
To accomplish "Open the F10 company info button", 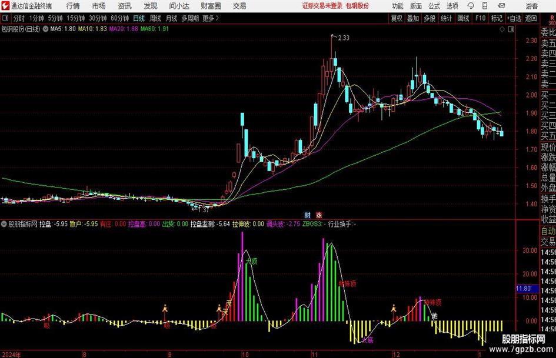I will (x=481, y=18).
